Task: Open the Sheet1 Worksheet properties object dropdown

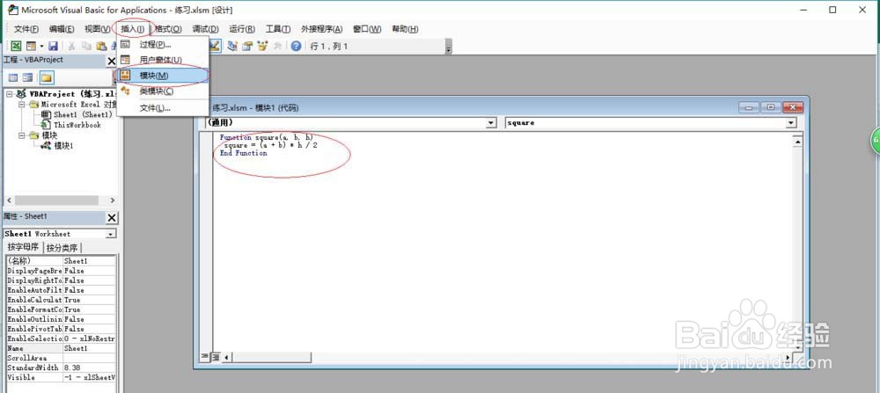Action: point(111,234)
